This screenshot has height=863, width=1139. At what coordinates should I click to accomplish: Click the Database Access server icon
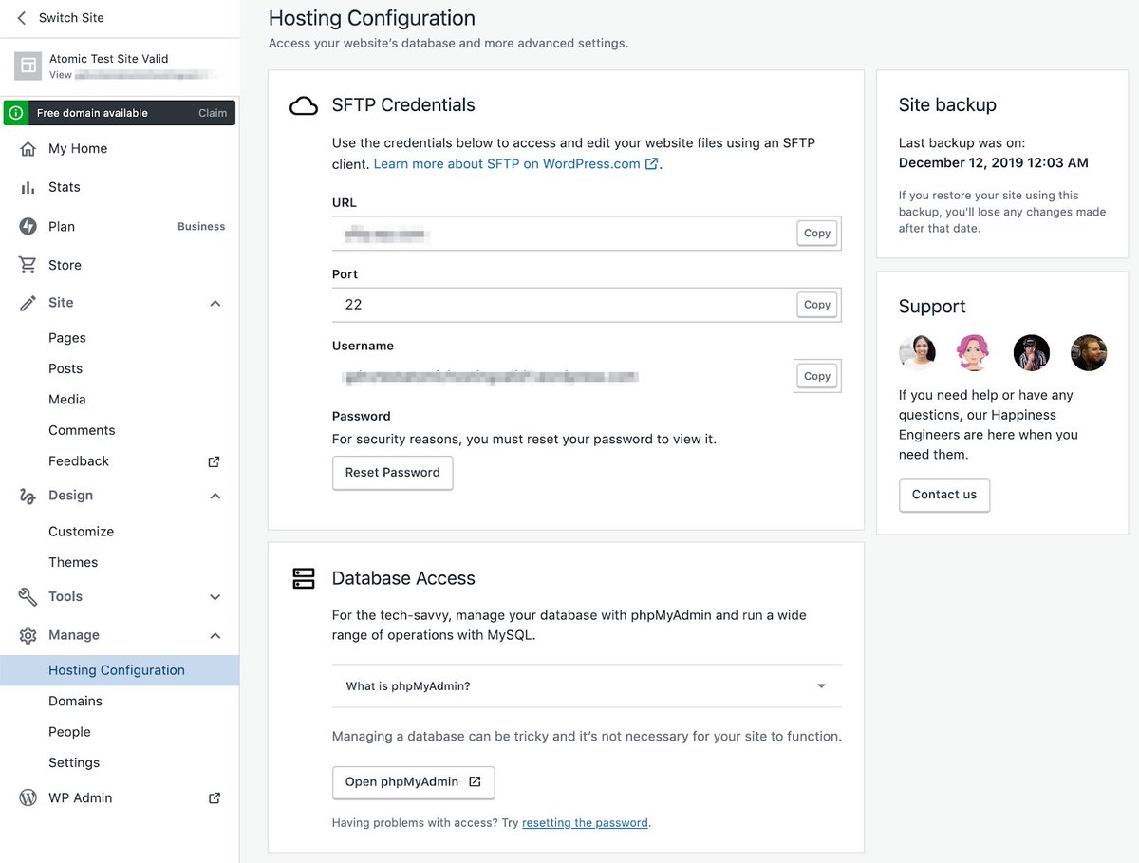(304, 578)
